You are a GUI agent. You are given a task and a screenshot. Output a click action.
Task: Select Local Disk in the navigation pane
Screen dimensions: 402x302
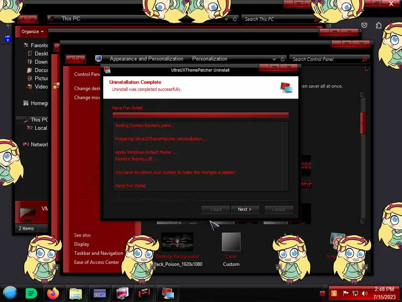pos(37,128)
